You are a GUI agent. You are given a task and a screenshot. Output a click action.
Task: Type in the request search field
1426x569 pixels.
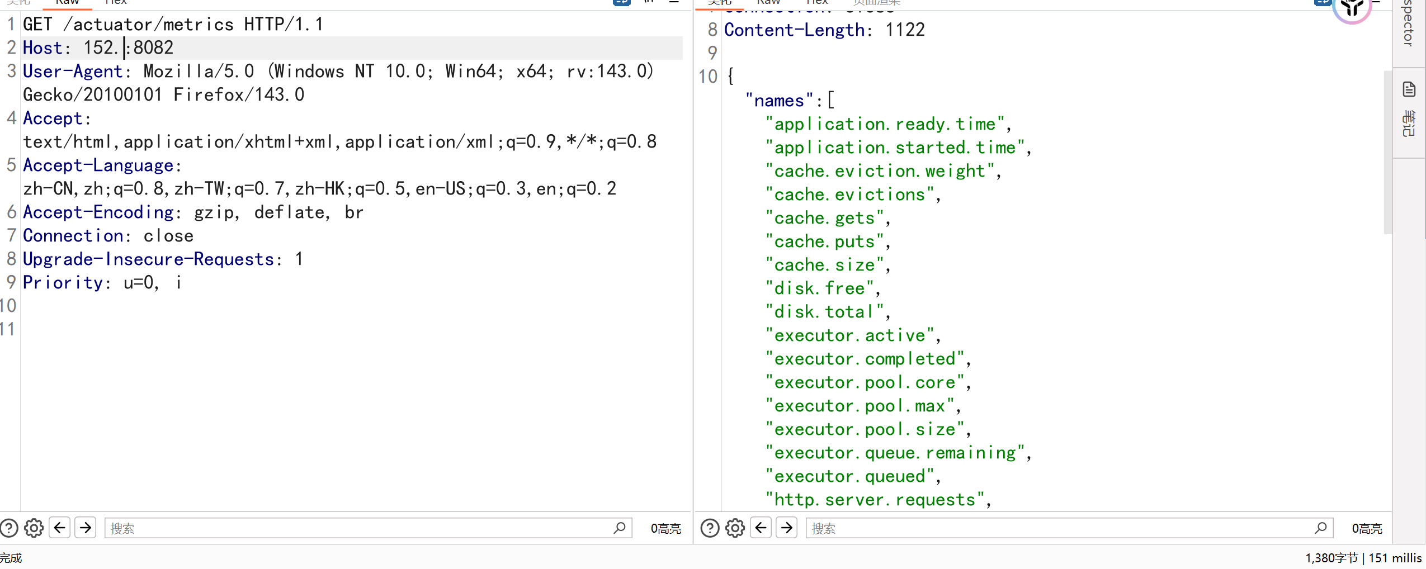(x=358, y=528)
